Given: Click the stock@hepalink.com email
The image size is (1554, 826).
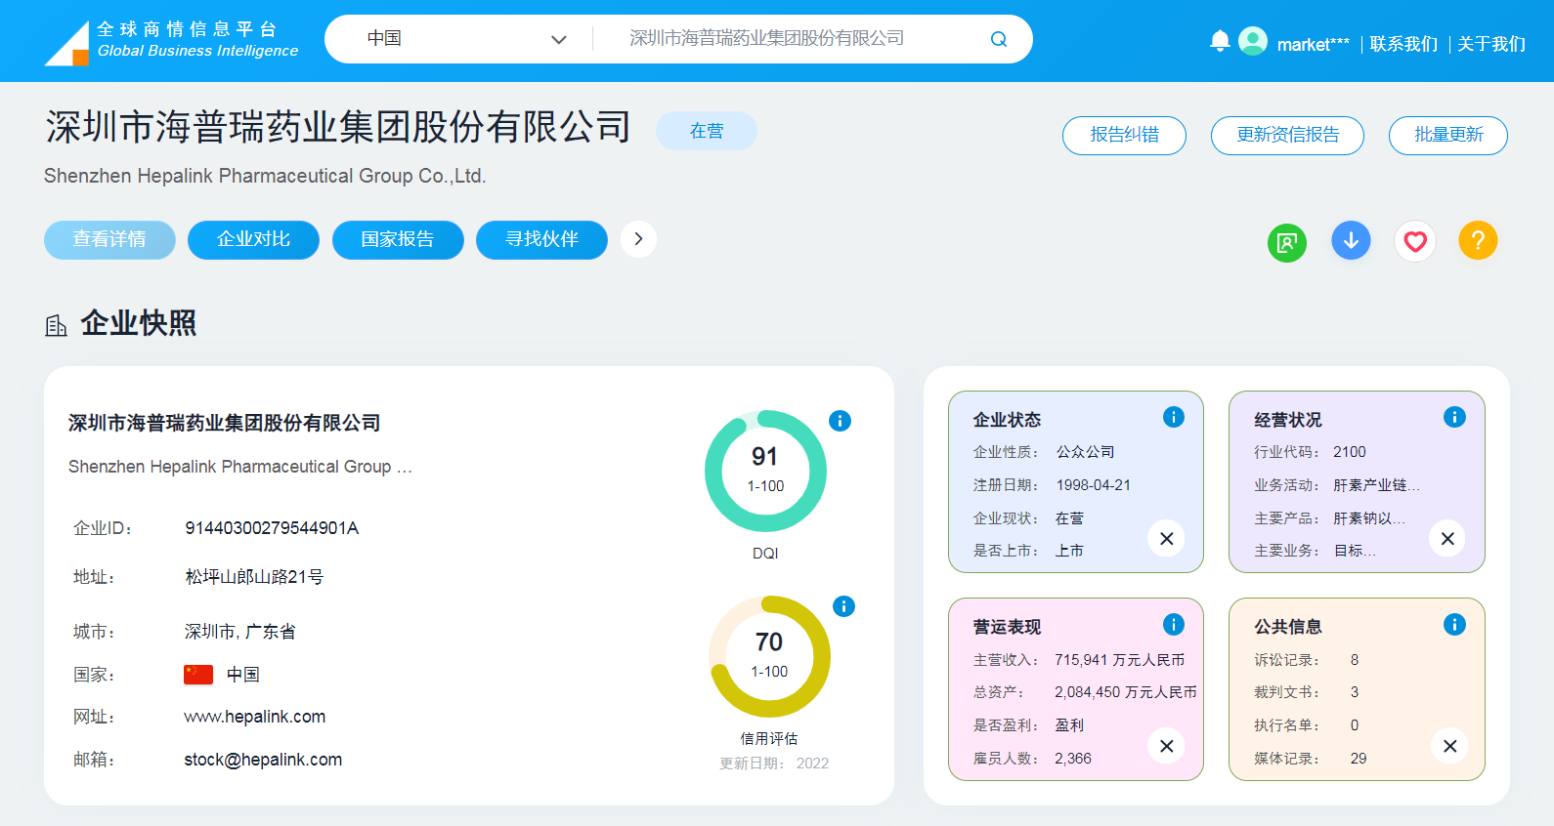Looking at the screenshot, I should 263,760.
